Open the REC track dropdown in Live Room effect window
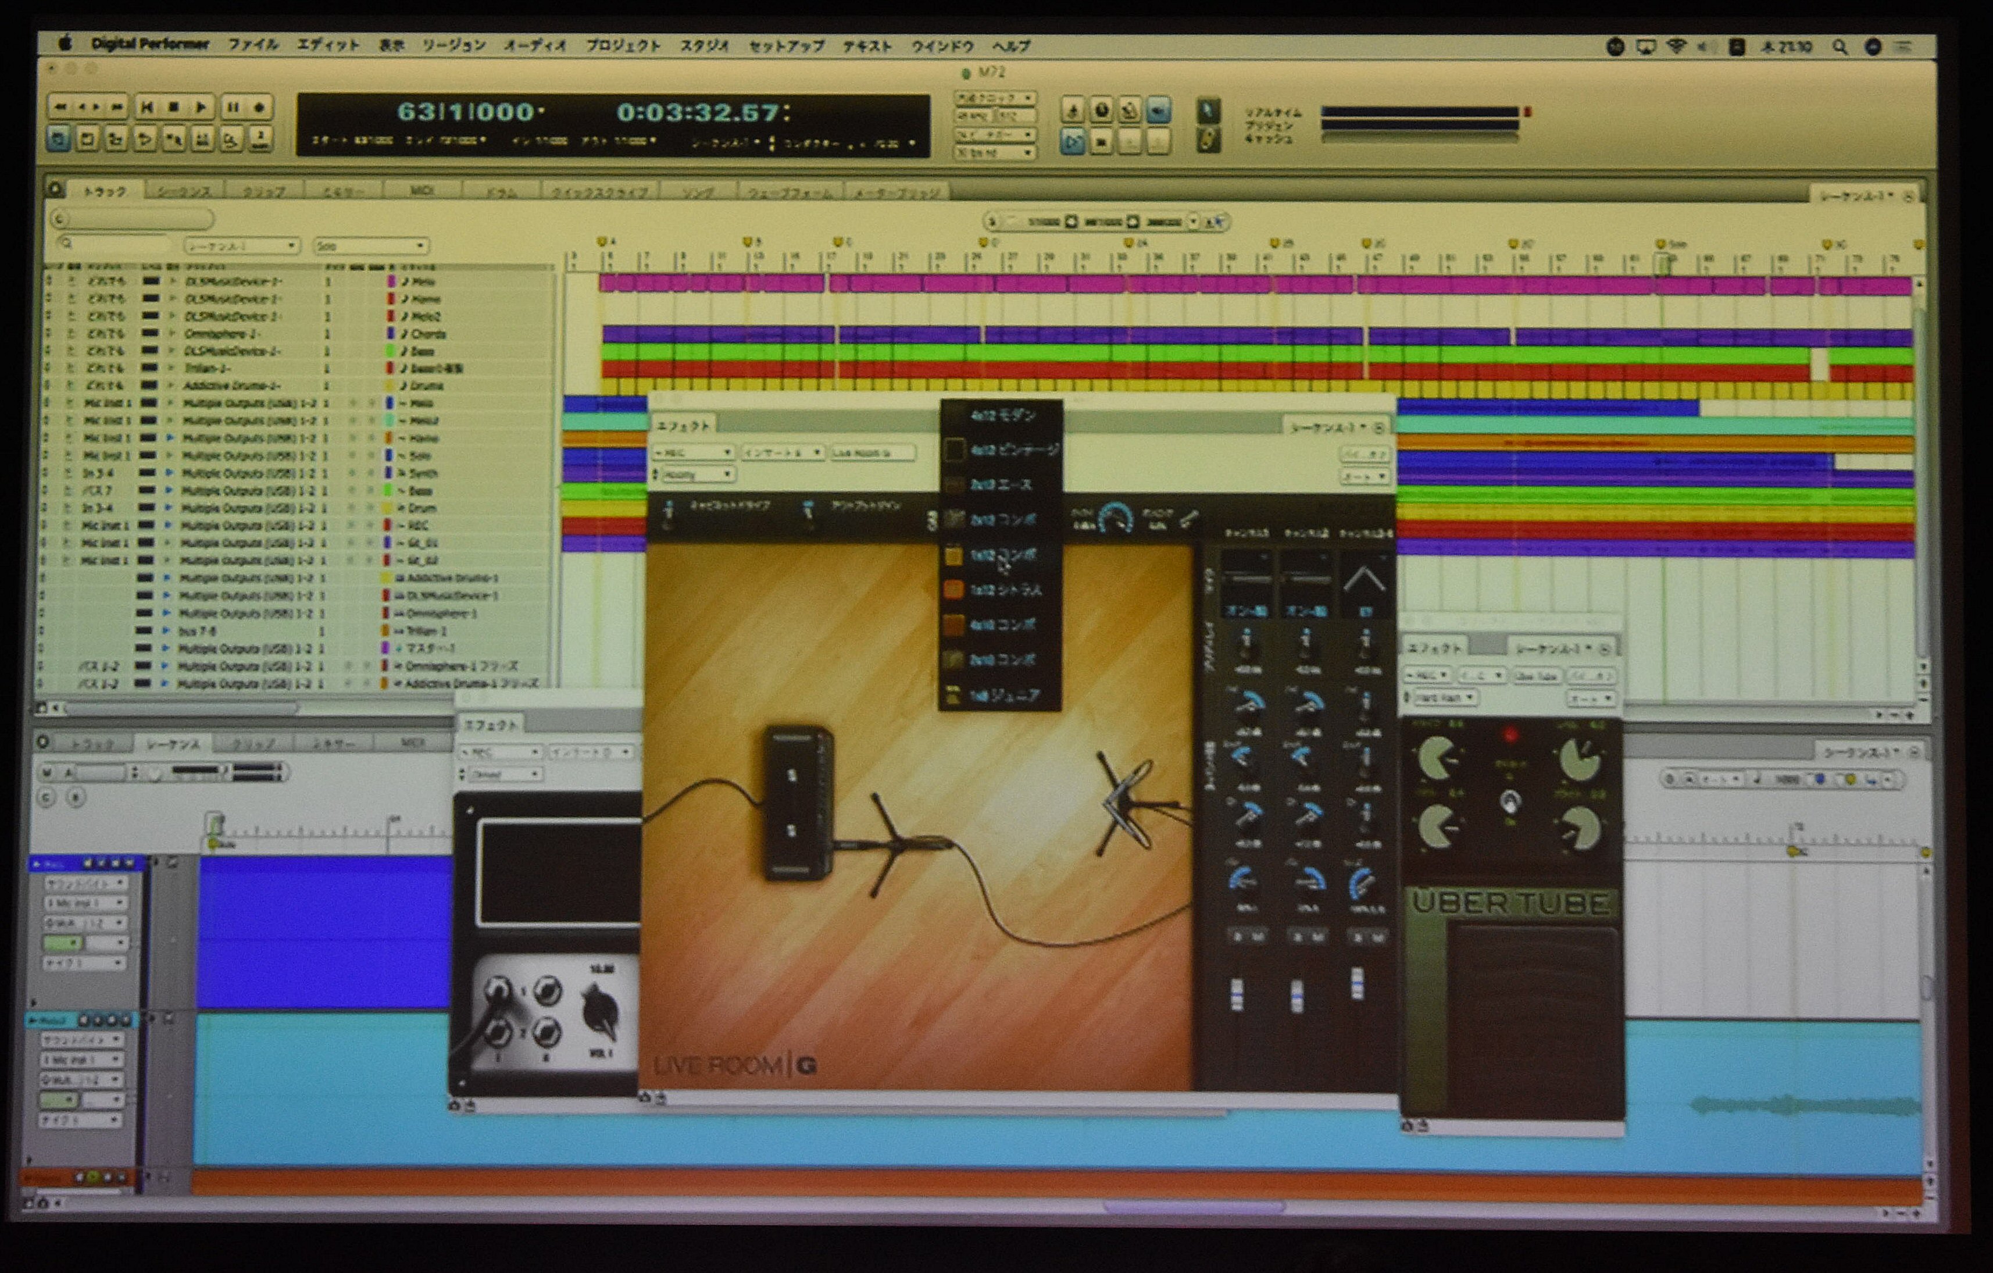 (693, 453)
